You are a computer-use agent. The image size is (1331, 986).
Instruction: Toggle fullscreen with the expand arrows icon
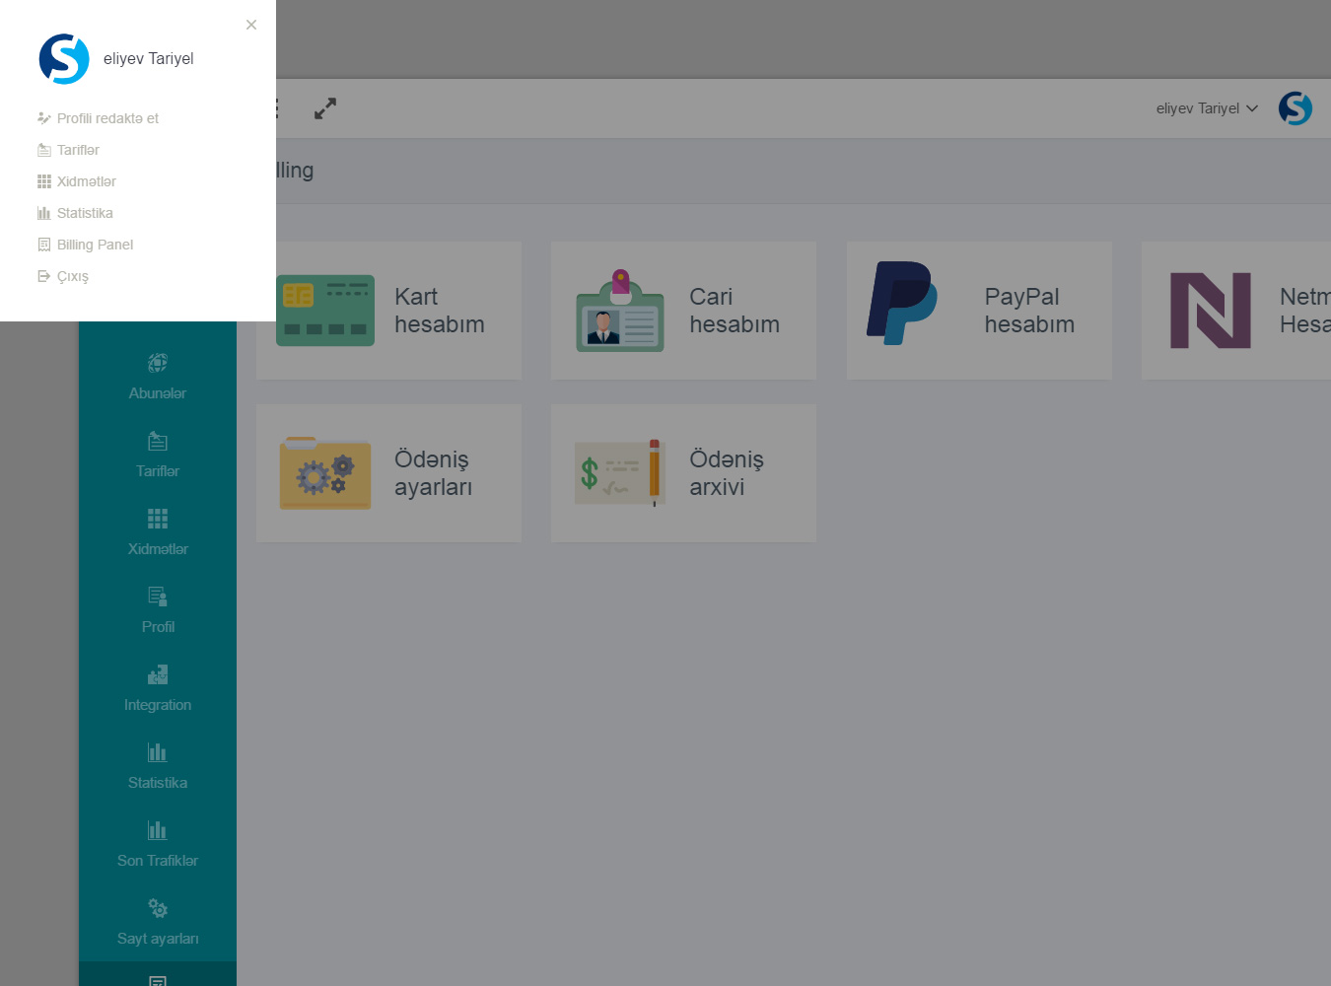[x=325, y=108]
